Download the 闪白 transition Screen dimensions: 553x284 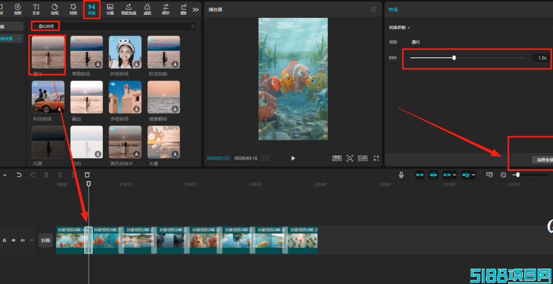(98, 154)
